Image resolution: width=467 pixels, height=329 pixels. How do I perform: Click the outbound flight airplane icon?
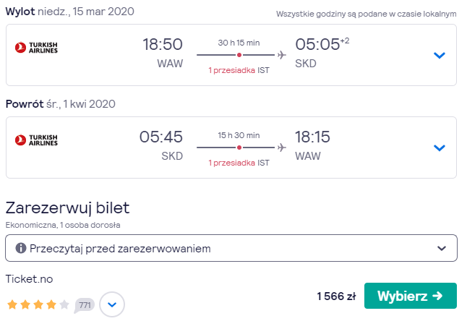click(x=281, y=55)
